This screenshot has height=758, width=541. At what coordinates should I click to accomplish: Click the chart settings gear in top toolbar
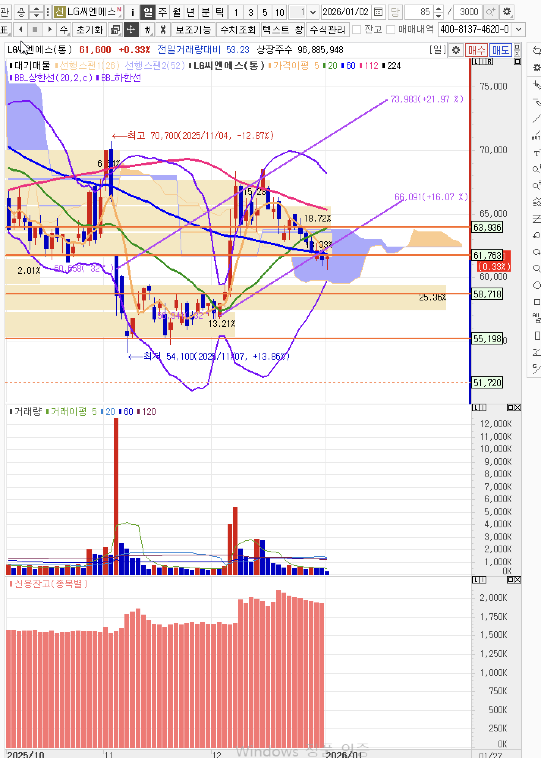point(507,12)
